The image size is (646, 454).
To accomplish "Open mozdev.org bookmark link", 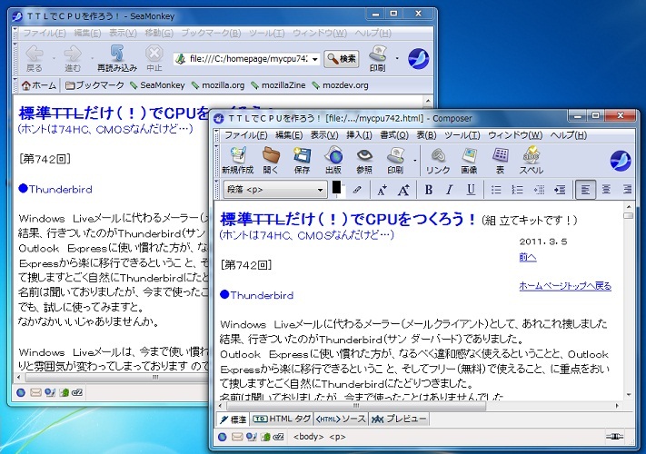I will (x=341, y=85).
